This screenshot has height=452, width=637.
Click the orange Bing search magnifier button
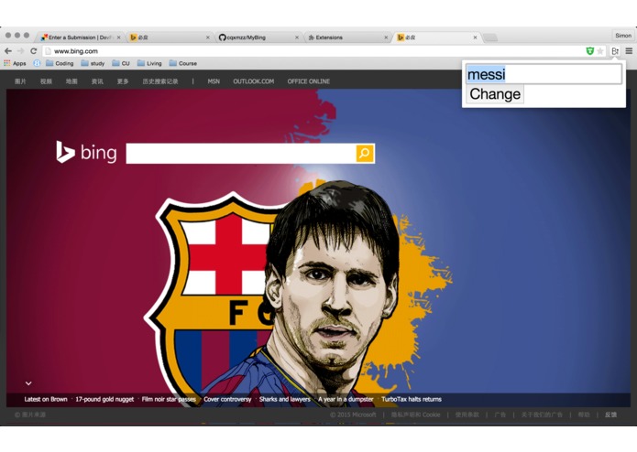click(x=365, y=153)
